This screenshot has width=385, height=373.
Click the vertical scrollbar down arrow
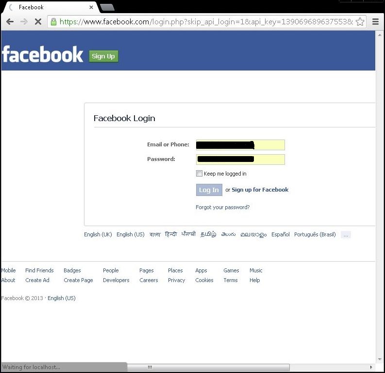coord(380,359)
